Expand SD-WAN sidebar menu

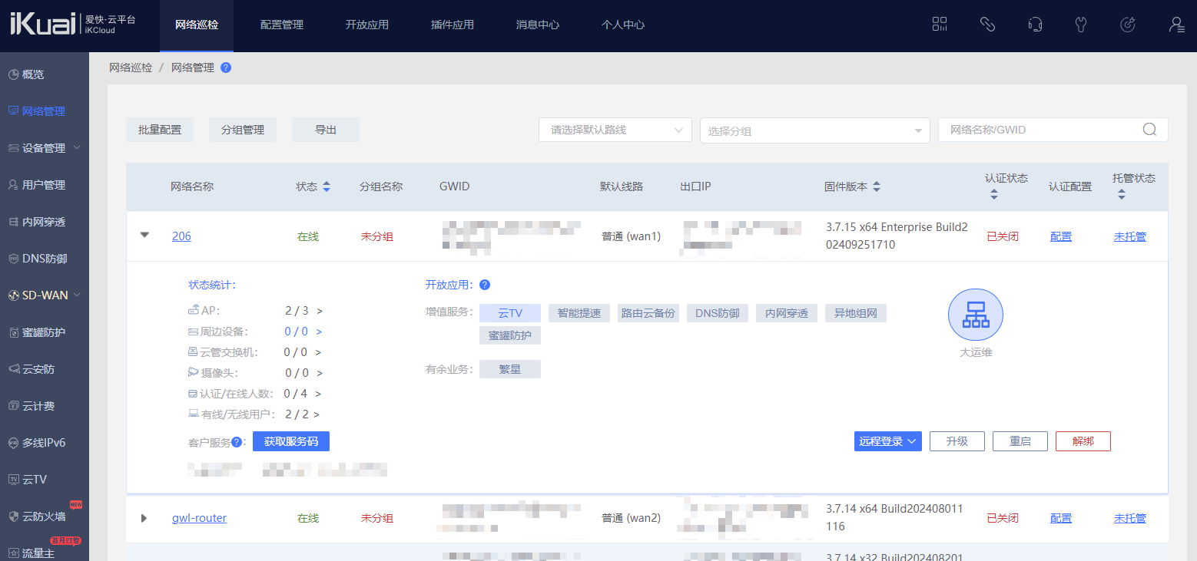click(x=45, y=295)
